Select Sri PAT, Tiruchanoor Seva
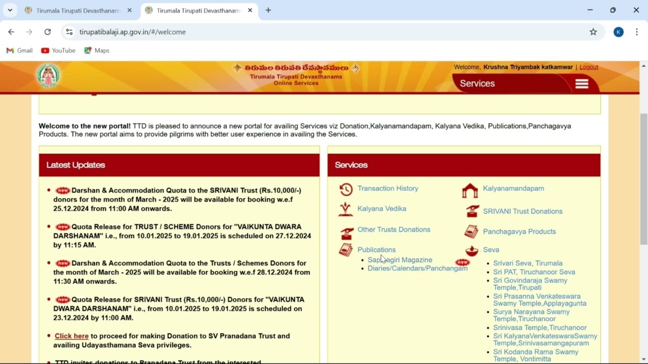The image size is (648, 364). pyautogui.click(x=534, y=272)
